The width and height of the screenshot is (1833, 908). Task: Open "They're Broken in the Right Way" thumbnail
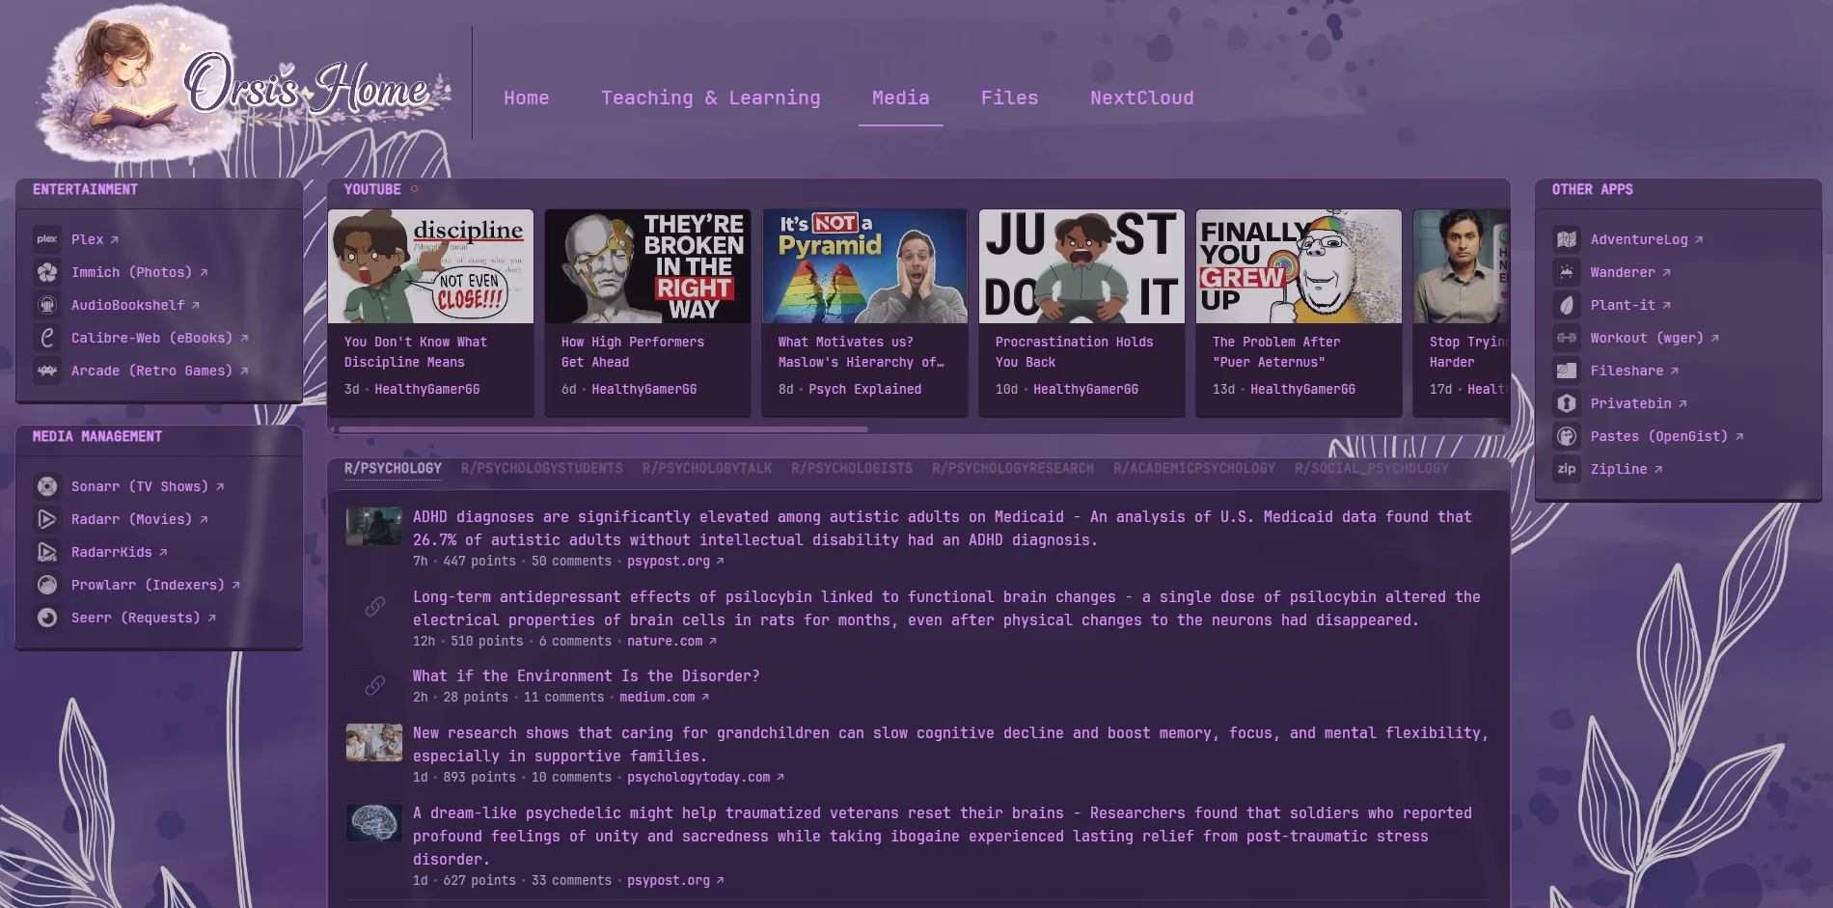pos(647,266)
